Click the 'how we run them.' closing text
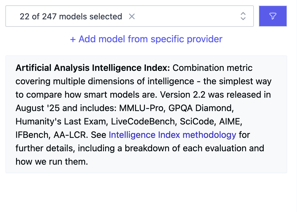 [52, 162]
